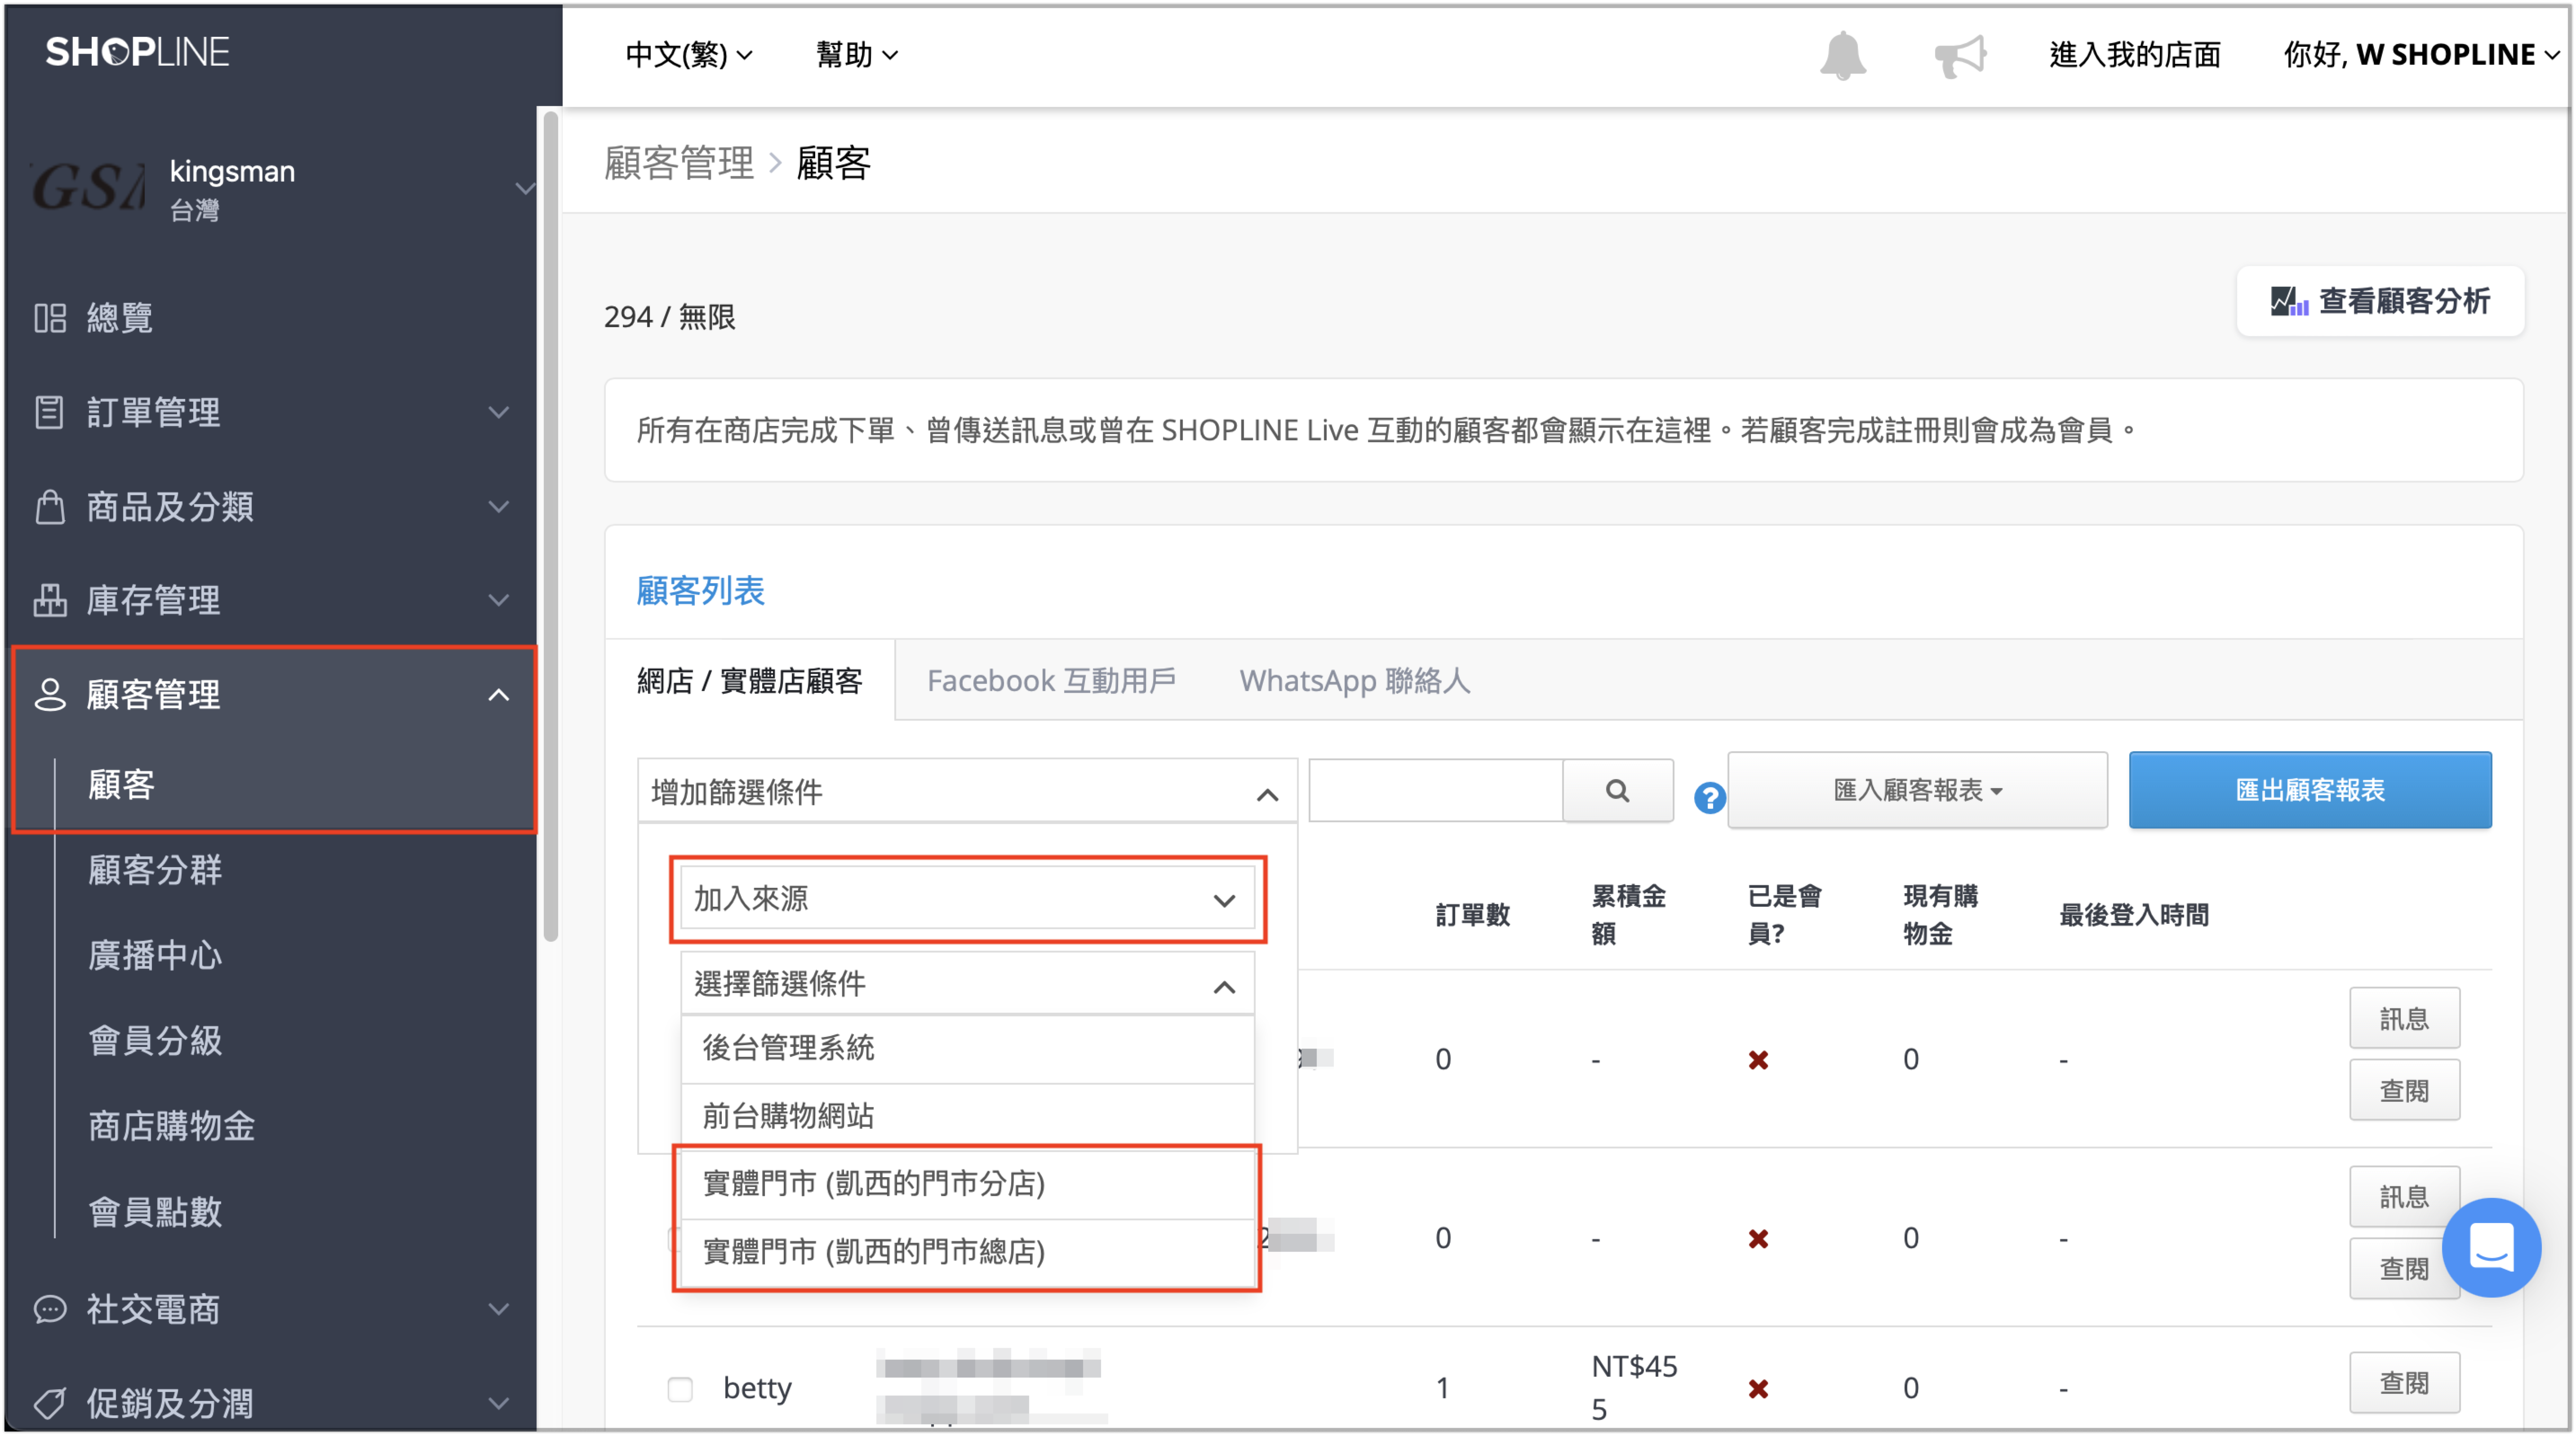Viewport: 2576px width, 1436px height.
Task: Expand the 庫存管理 menu chevron
Action: pos(498,600)
